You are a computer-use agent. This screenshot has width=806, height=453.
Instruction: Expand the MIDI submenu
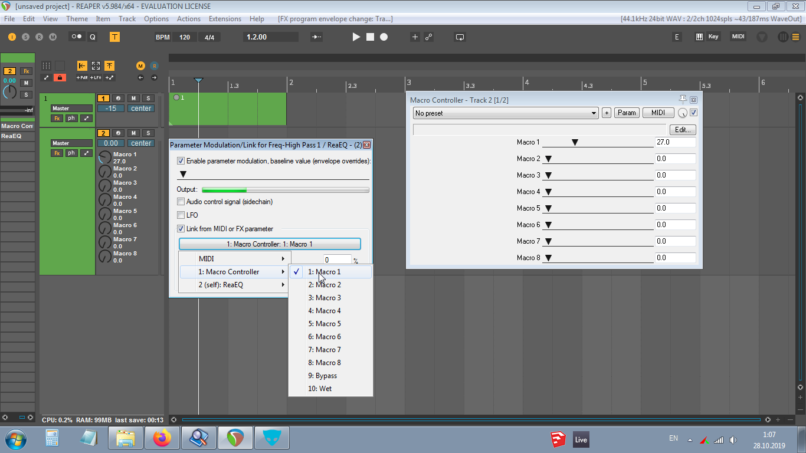[x=234, y=259]
